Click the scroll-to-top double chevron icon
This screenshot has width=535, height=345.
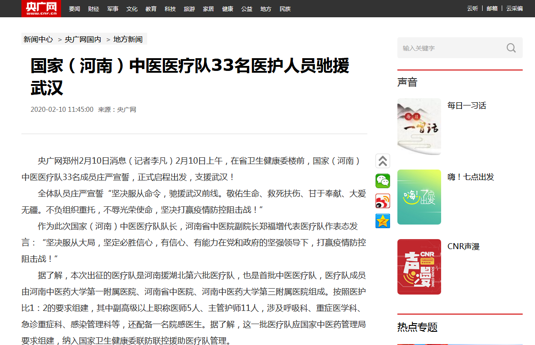point(383,161)
